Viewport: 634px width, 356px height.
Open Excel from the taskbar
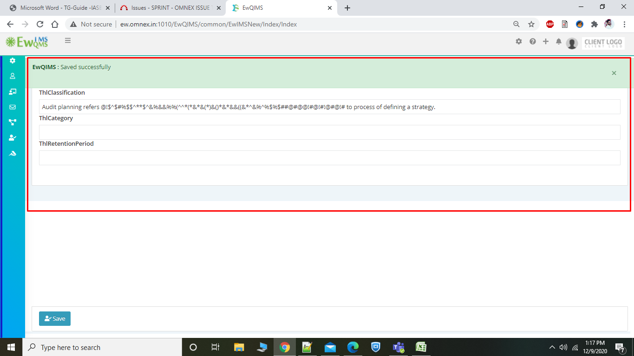coord(421,347)
